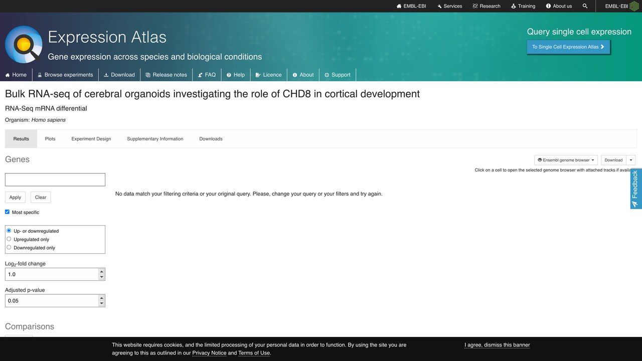642x361 pixels.
Task: Switch to the Plots tab
Action: click(x=50, y=139)
